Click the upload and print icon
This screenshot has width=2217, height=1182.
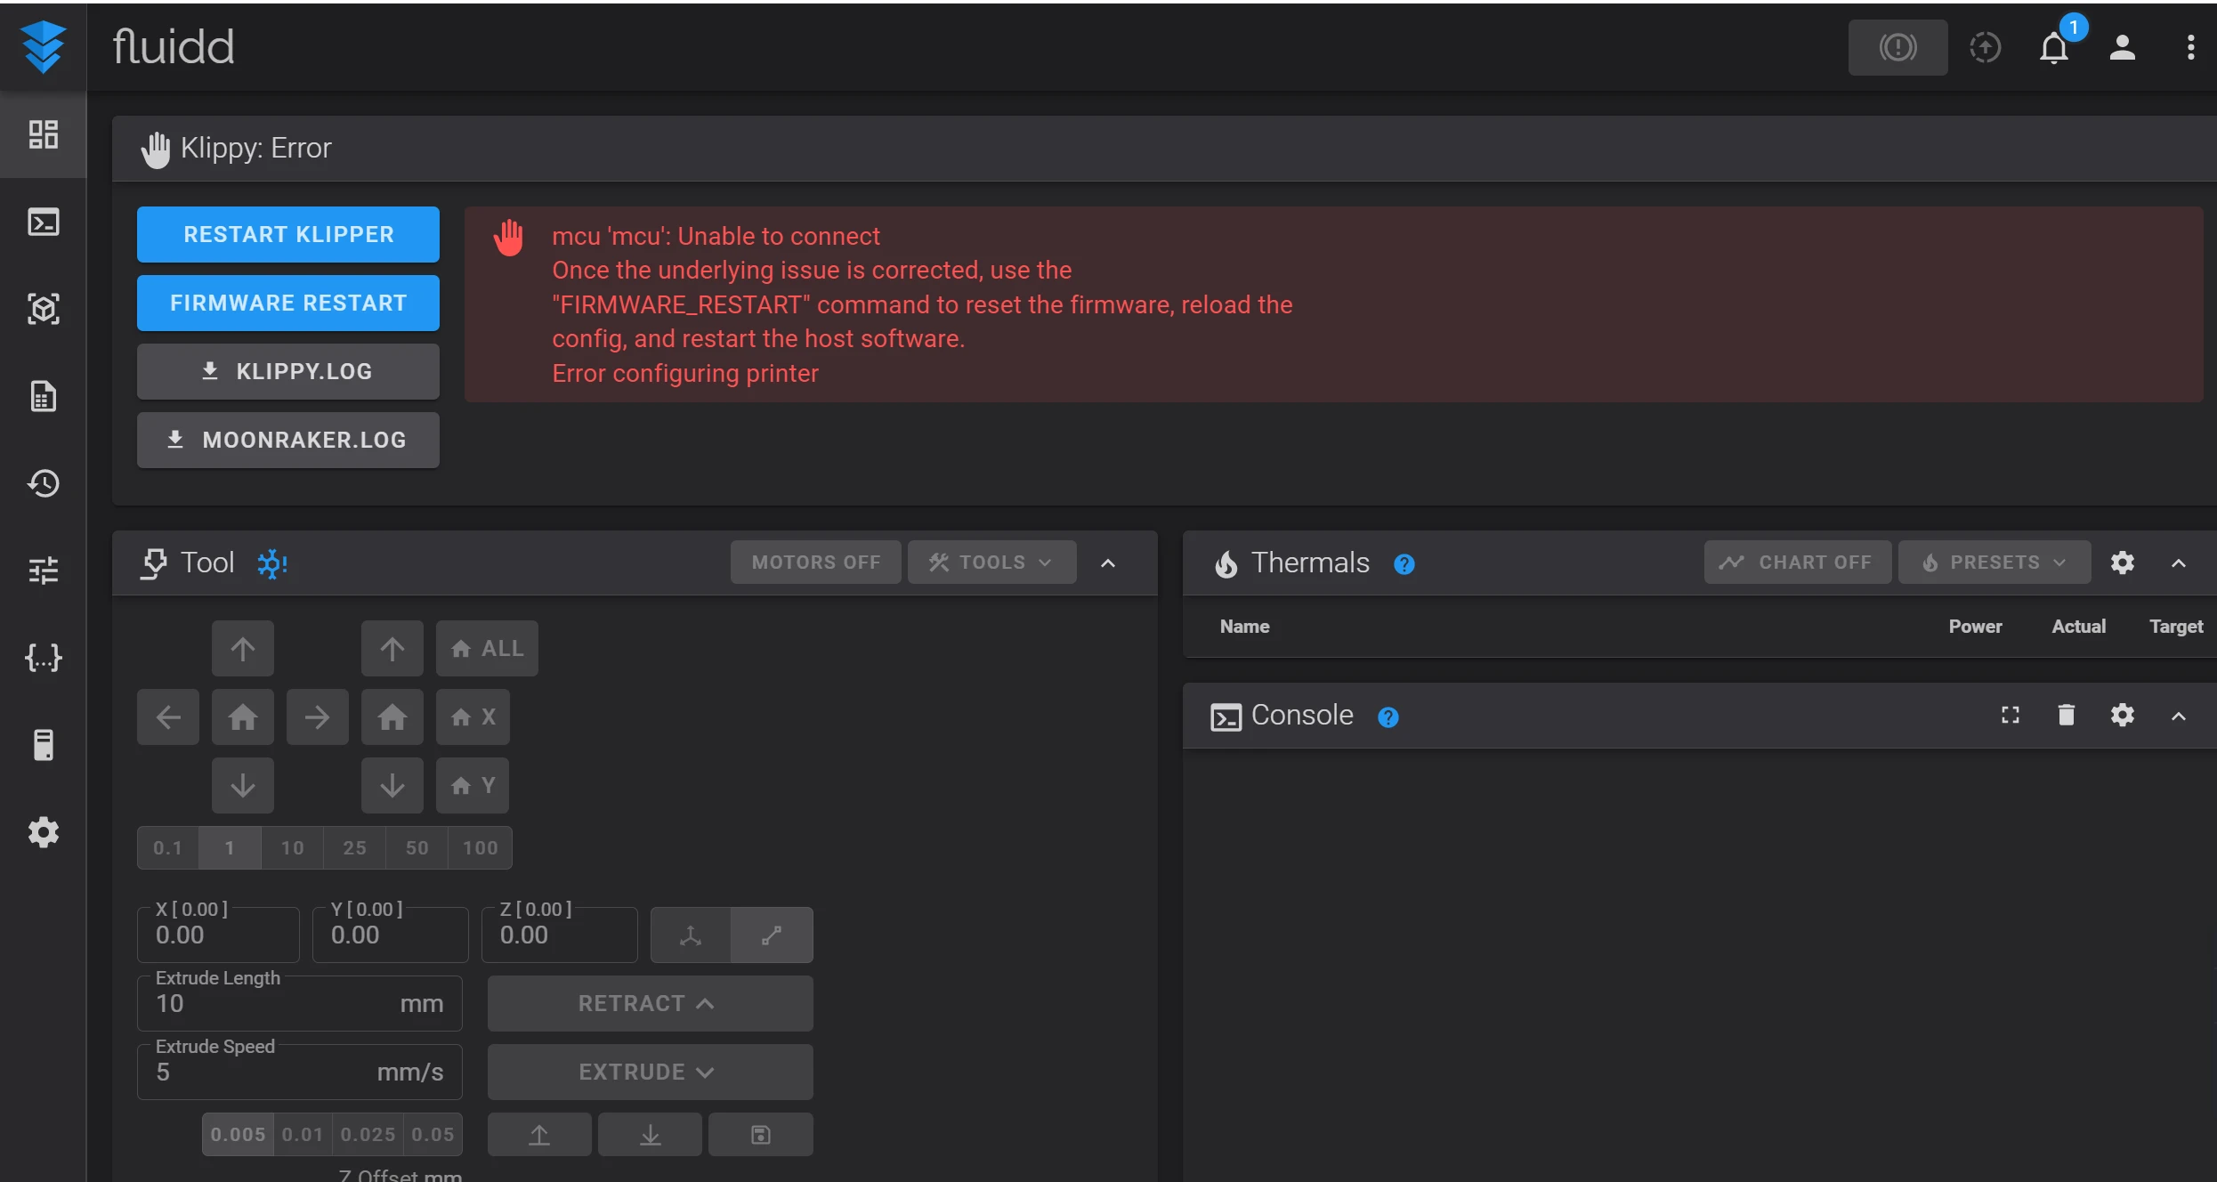1985,47
